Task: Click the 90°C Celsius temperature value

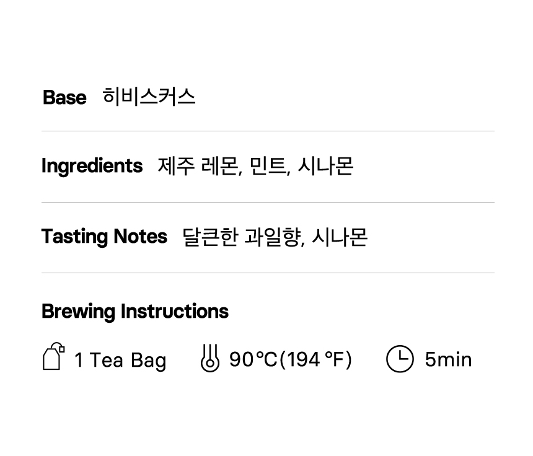Action: tap(253, 359)
